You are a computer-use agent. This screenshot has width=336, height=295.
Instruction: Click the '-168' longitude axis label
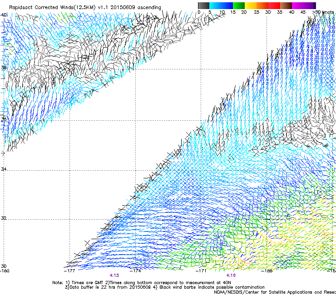(267, 271)
